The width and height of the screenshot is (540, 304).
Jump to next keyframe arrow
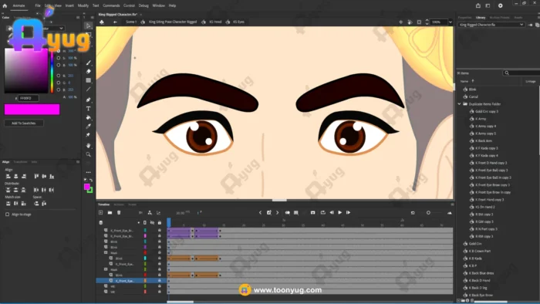[277, 213]
